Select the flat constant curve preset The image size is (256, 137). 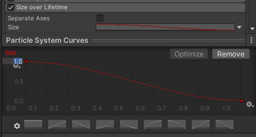(x=33, y=124)
